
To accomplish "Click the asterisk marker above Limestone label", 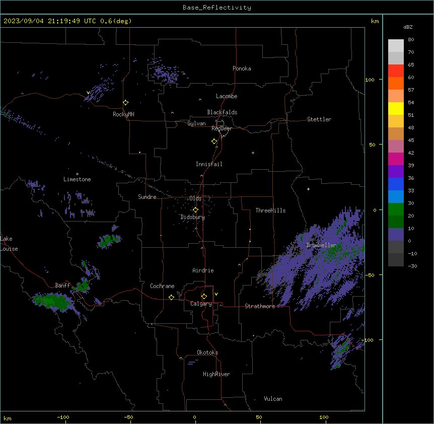I will (77, 174).
